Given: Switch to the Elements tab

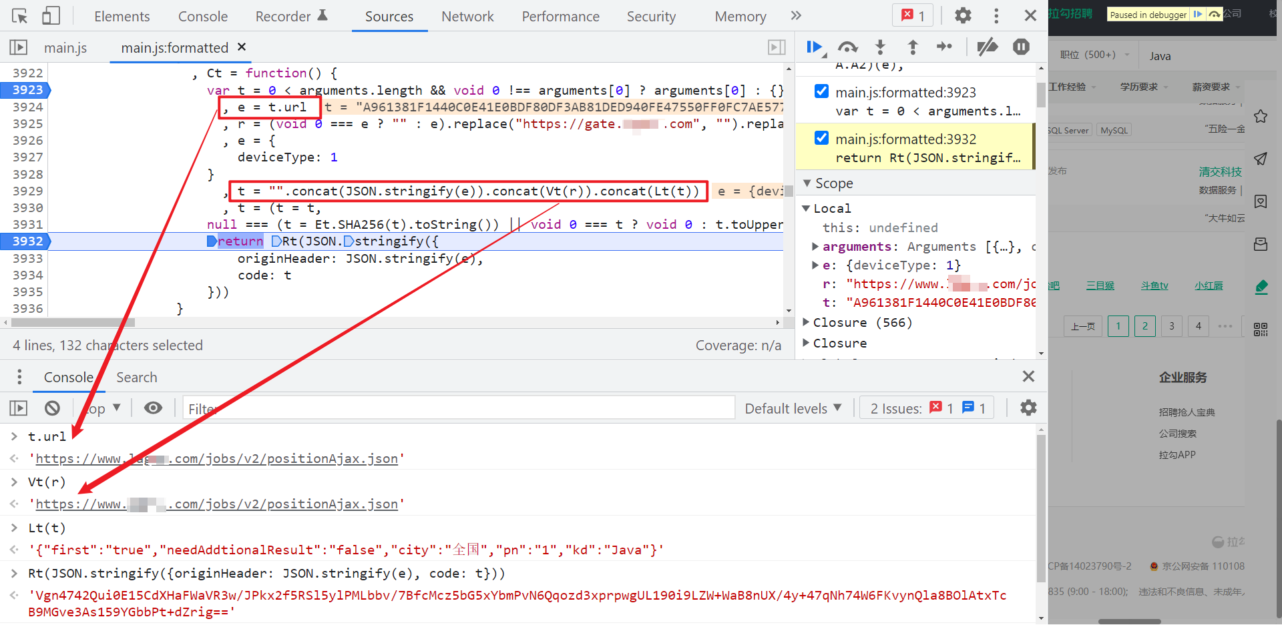Looking at the screenshot, I should [122, 16].
